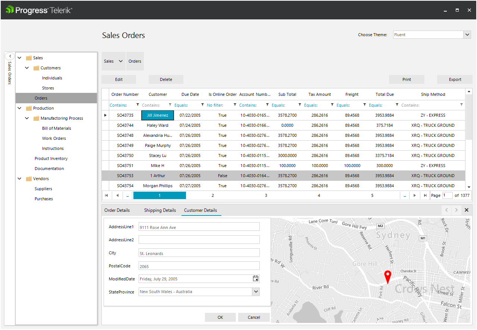Open the Order Details tab
The height and width of the screenshot is (330, 477).
117,210
